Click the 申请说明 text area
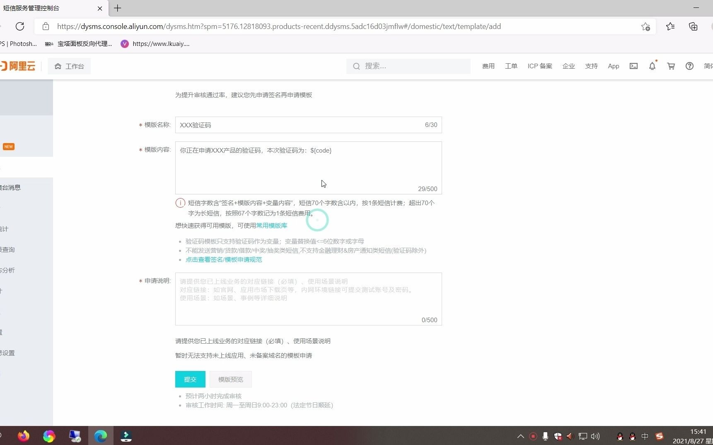The width and height of the screenshot is (713, 445). coord(308,299)
